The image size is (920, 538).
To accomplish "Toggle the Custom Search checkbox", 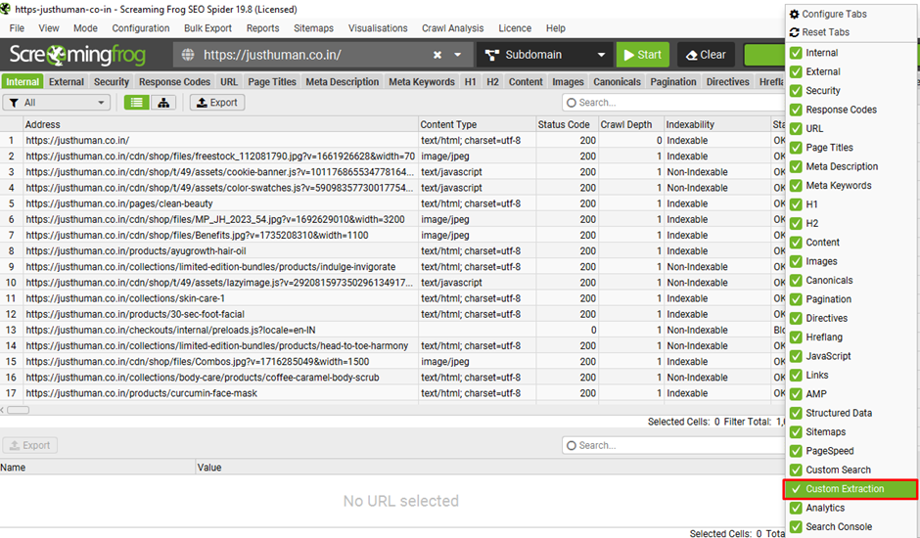I will [797, 470].
